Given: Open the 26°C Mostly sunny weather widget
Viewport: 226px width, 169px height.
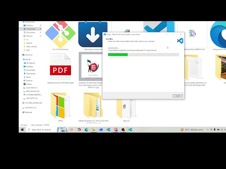Looking at the screenshot, I should (192, 130).
